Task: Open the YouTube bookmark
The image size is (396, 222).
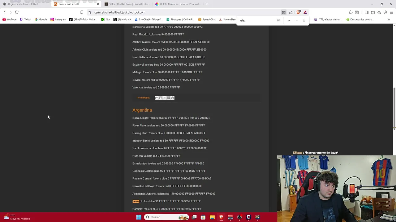Action: click(9, 19)
